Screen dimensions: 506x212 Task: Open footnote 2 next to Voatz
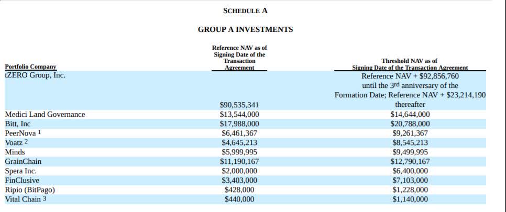coord(26,142)
